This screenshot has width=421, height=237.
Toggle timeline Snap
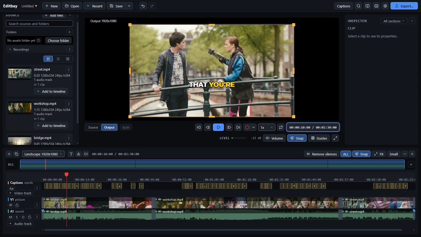tap(362, 154)
